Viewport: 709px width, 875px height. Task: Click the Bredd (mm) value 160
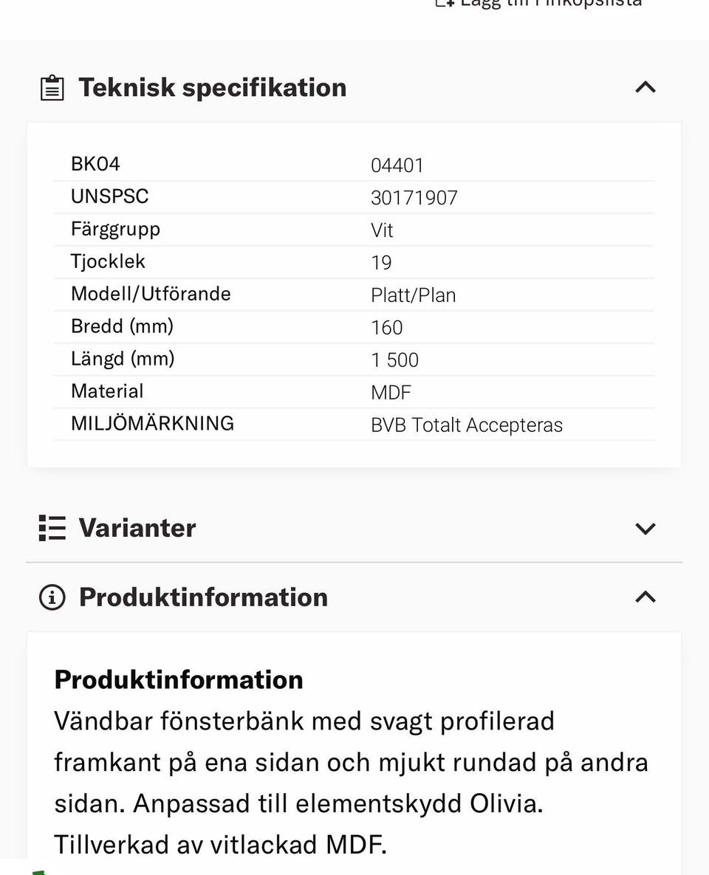387,328
